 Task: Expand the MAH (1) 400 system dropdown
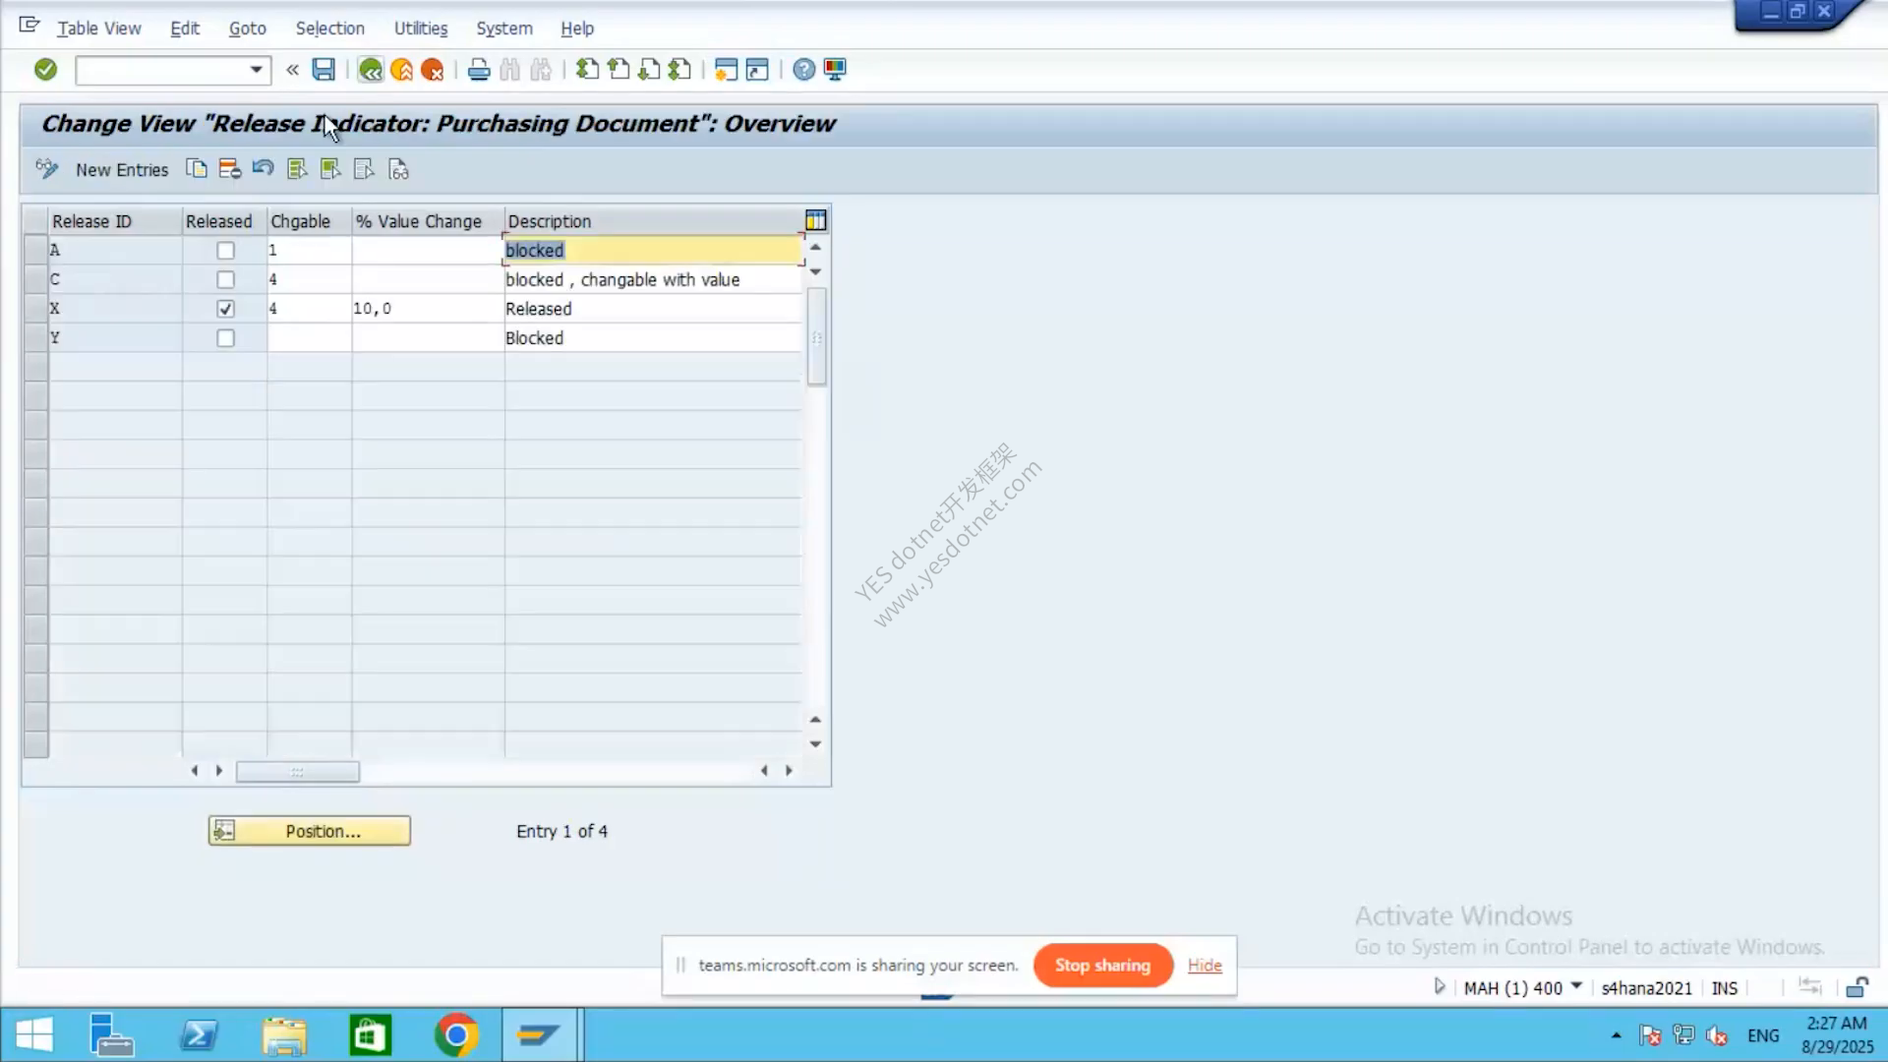click(1576, 986)
